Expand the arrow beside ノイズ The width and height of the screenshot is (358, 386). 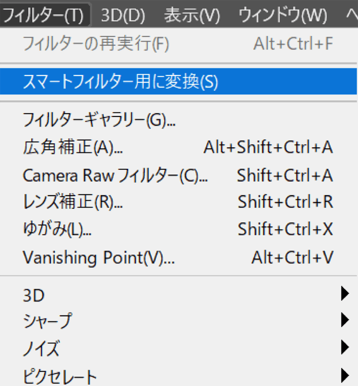tap(345, 347)
